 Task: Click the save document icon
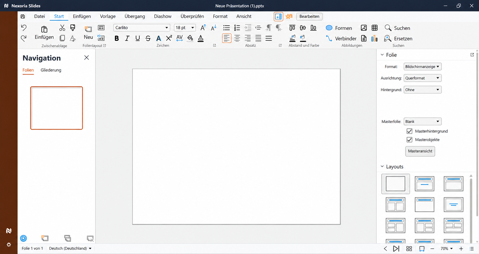(x=23, y=16)
